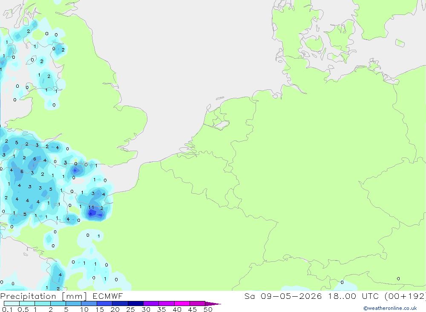Click the '(00+192)' forecast offset text
Viewport: 426px width, 312px height.
405,296
